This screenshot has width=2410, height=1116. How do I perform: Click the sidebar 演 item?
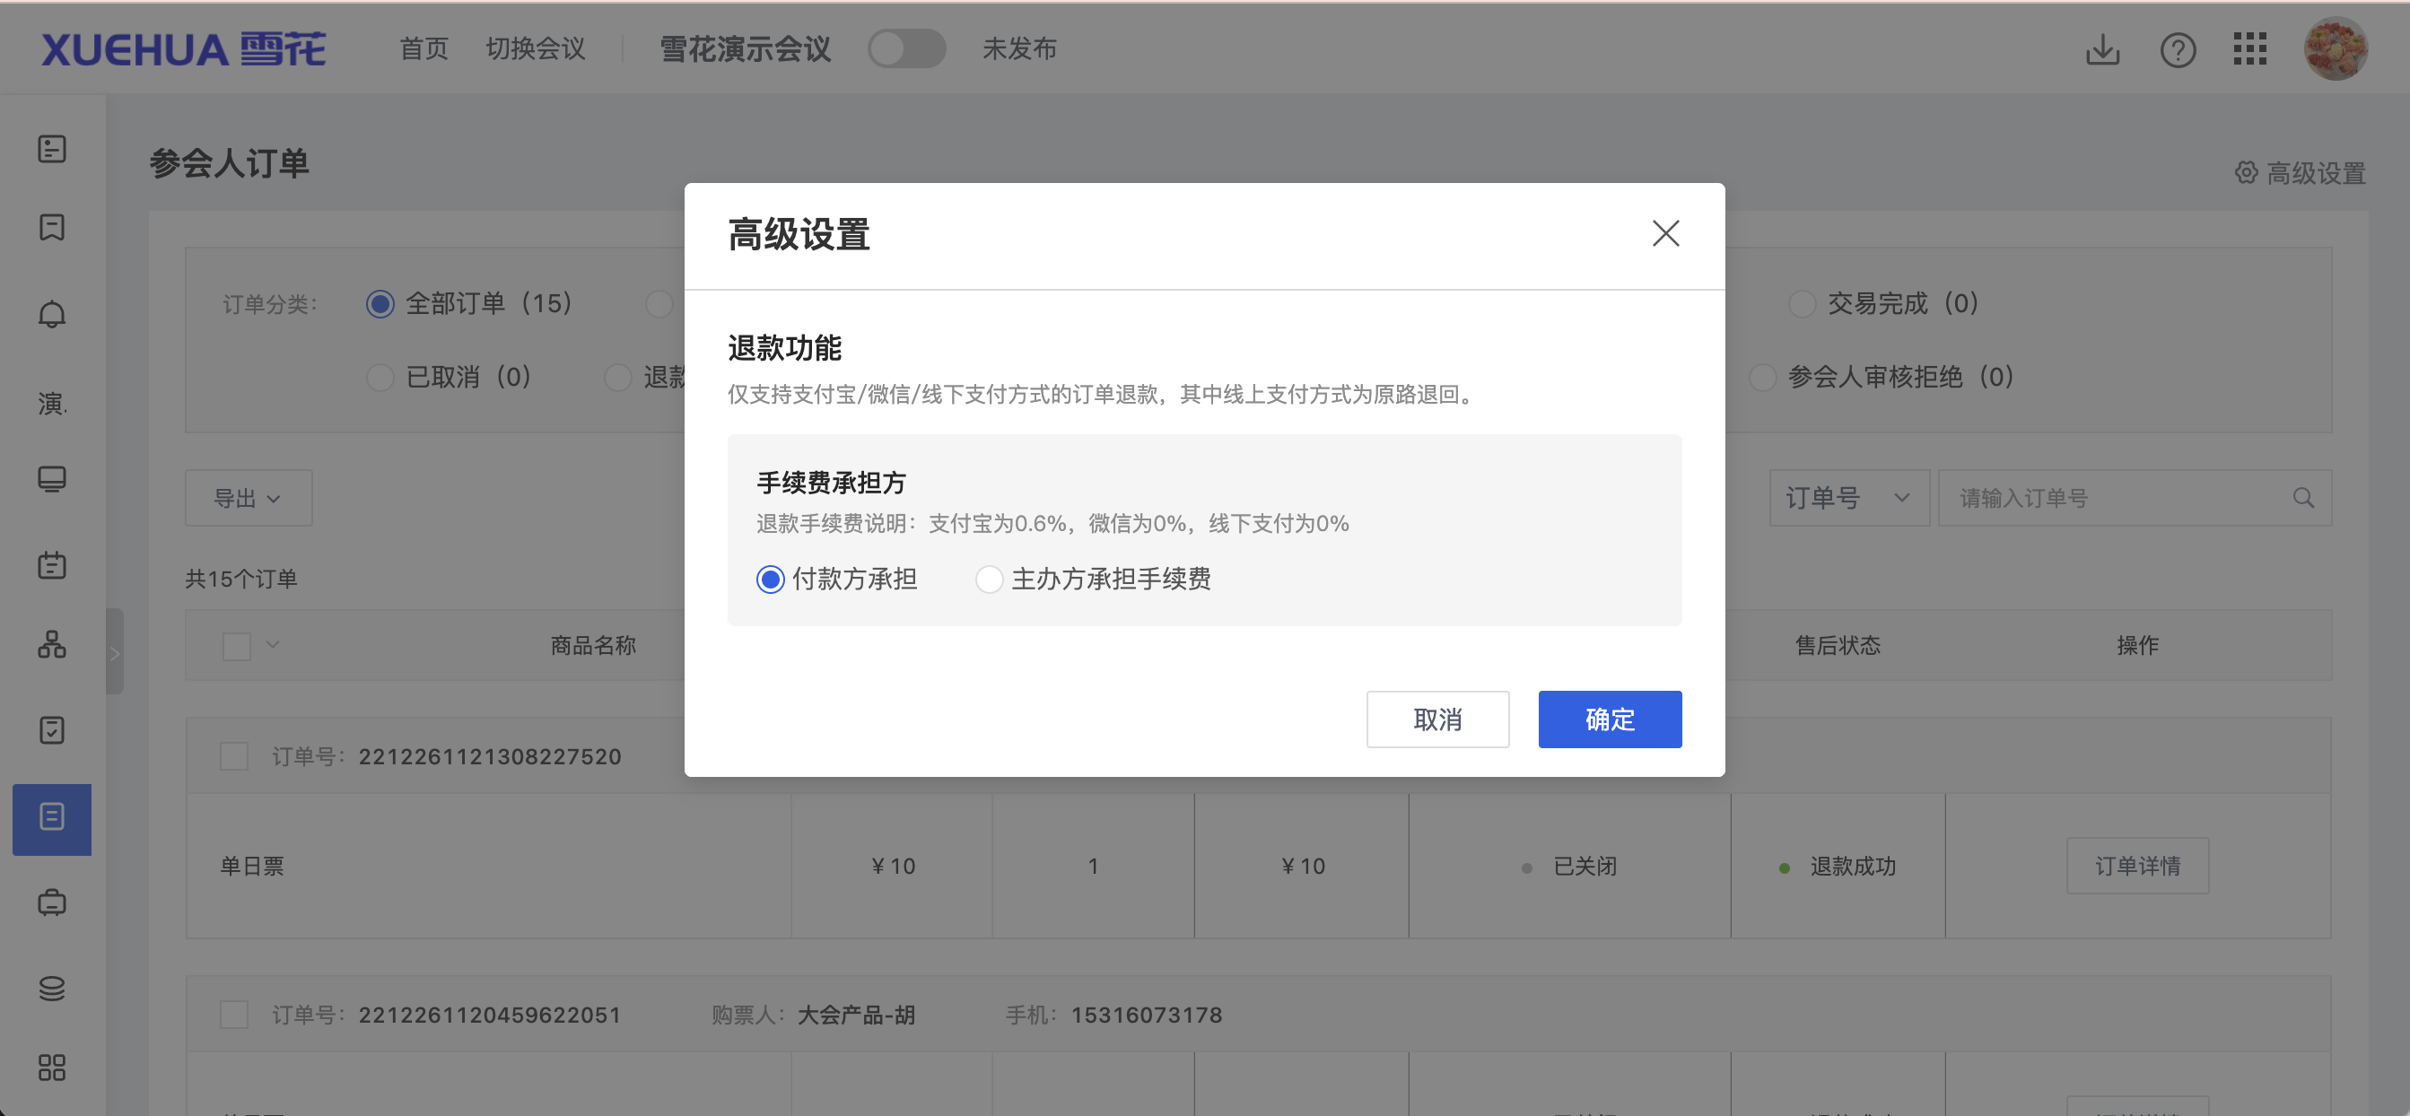tap(51, 403)
